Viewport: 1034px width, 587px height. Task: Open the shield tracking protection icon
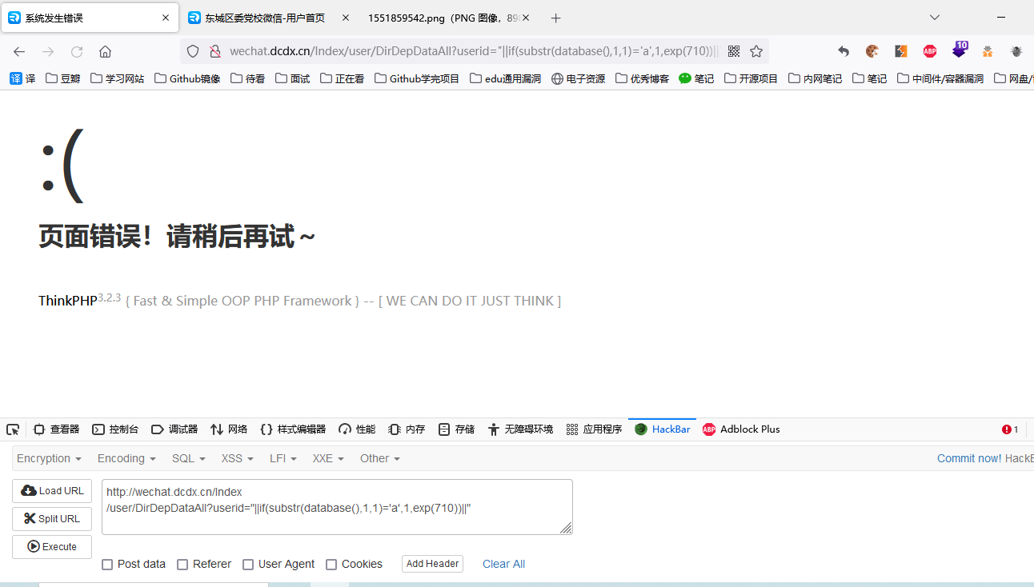[193, 51]
